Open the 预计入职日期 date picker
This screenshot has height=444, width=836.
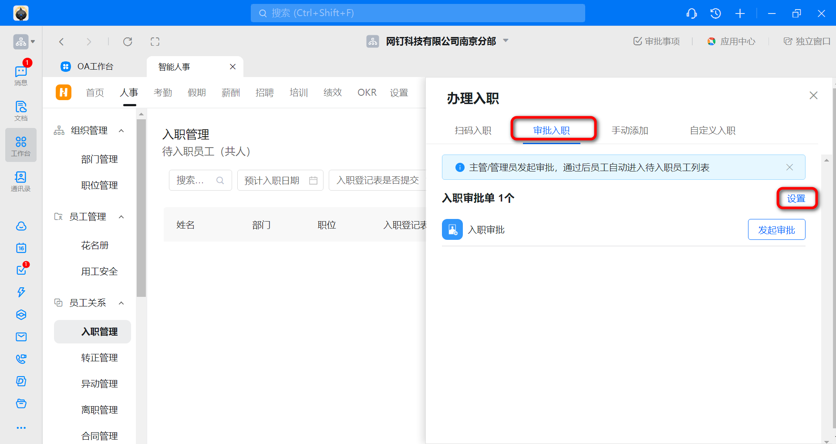(x=280, y=180)
